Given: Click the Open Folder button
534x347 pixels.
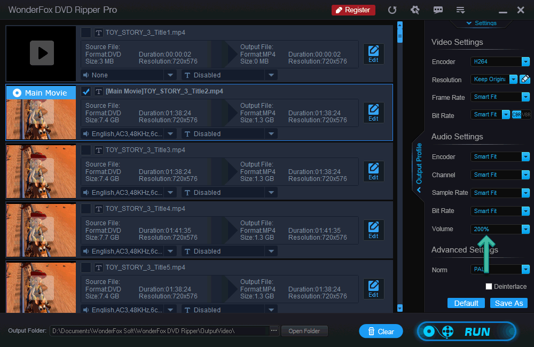Looking at the screenshot, I should point(304,330).
